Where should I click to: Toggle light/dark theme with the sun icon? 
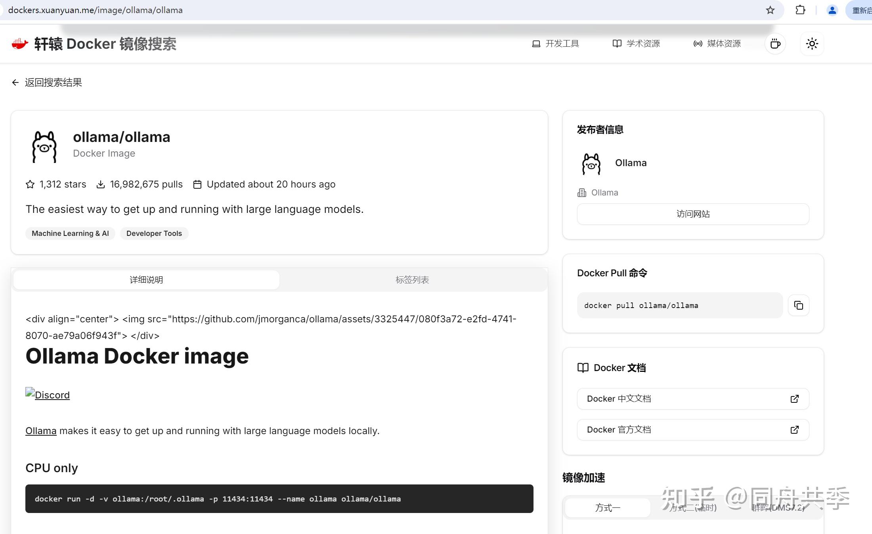(812, 44)
